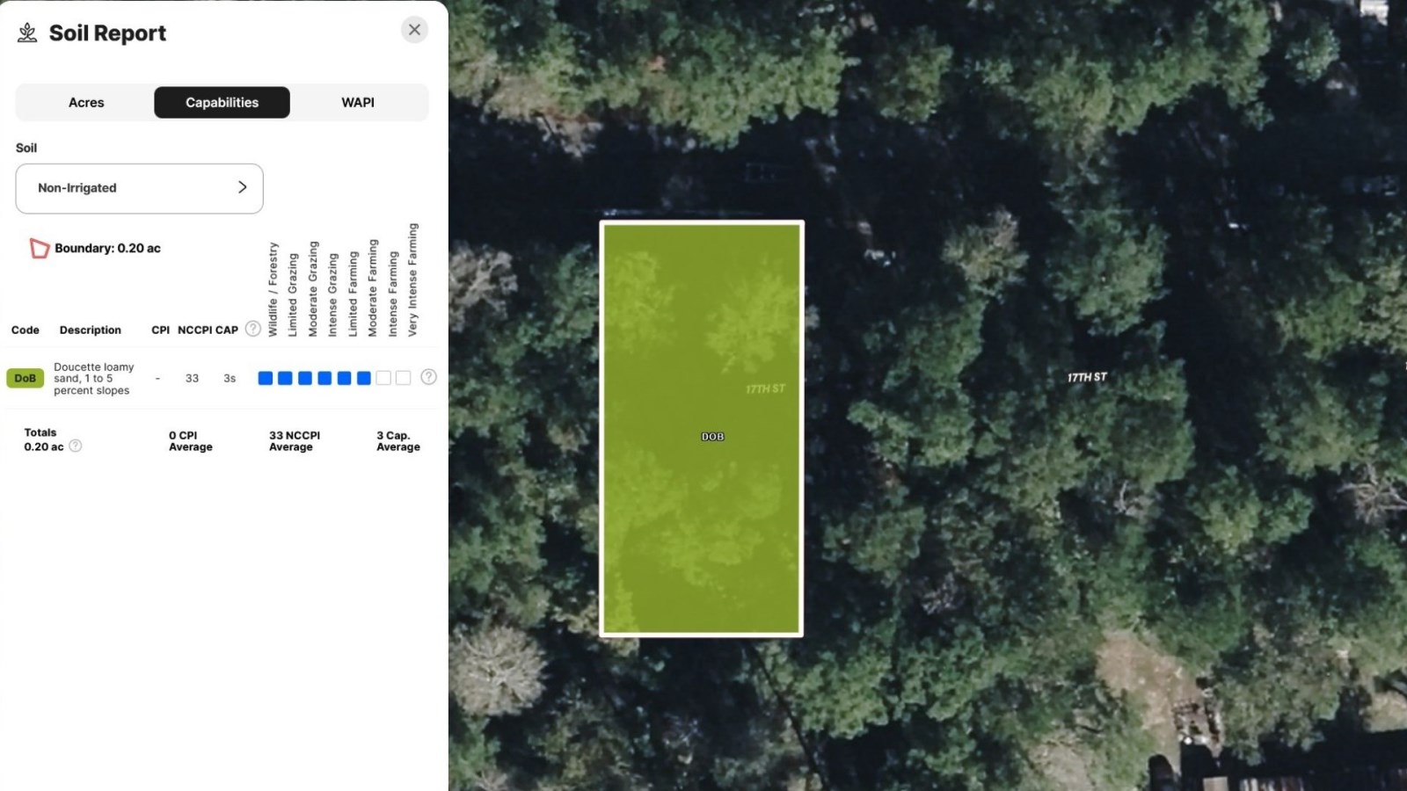Screen dimensions: 1407x791
Task: Close the Soil Report panel
Action: click(414, 30)
